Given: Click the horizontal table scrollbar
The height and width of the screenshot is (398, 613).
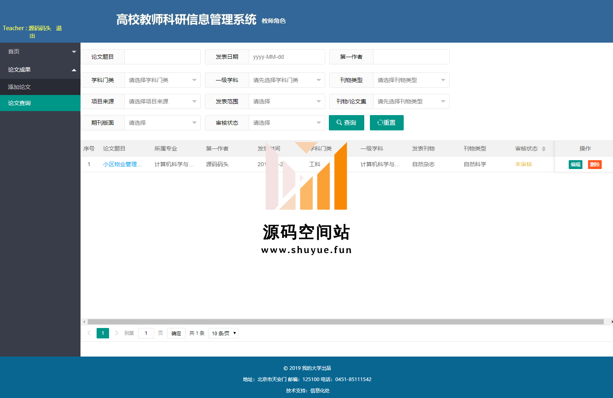Looking at the screenshot, I should click(345, 322).
